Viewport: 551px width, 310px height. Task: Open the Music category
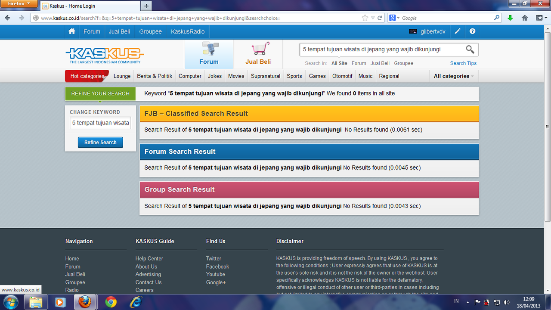click(x=365, y=76)
